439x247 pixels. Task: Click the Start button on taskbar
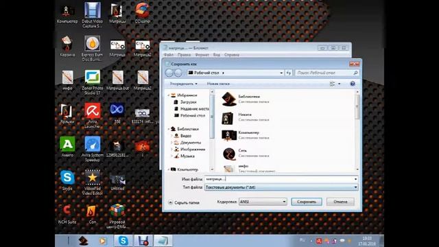click(x=83, y=241)
